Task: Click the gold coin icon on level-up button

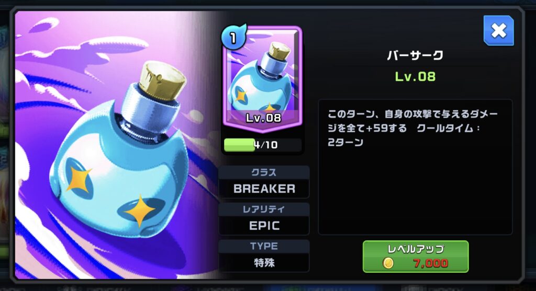Action: pos(388,263)
